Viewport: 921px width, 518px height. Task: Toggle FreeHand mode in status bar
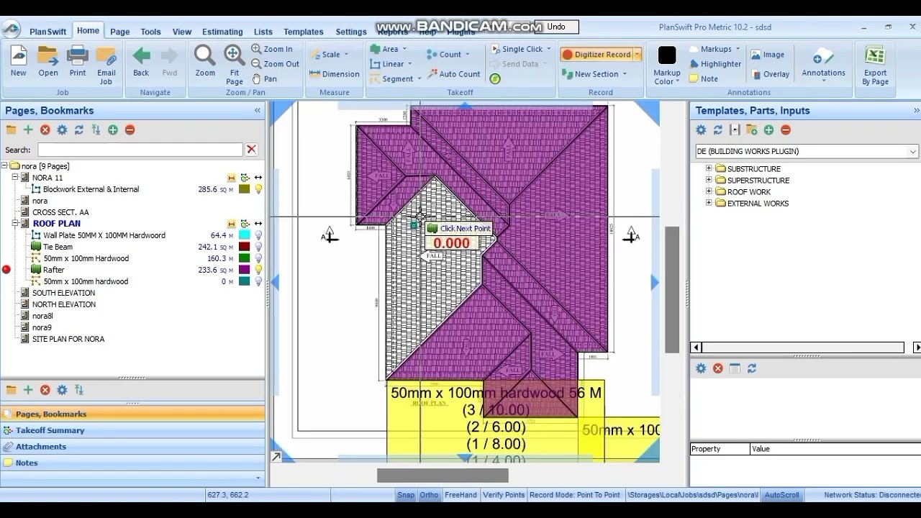[460, 495]
